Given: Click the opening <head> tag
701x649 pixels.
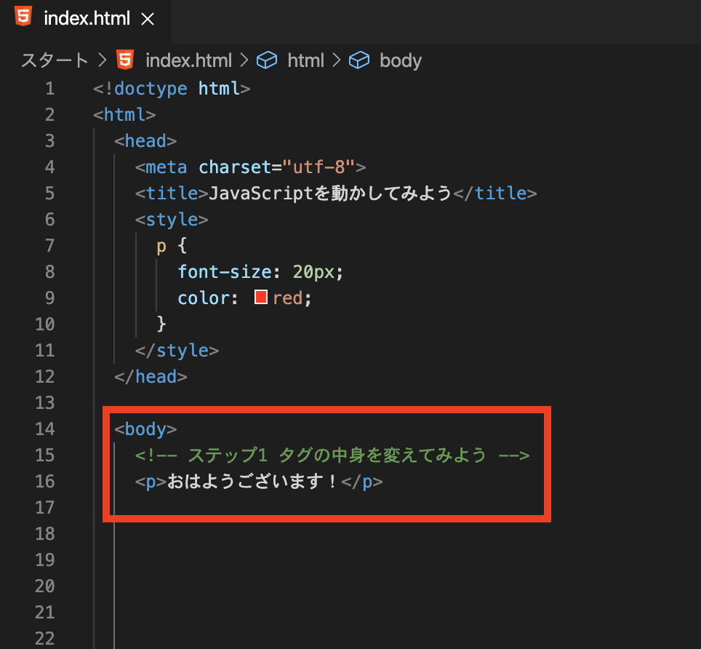Looking at the screenshot, I should point(145,141).
